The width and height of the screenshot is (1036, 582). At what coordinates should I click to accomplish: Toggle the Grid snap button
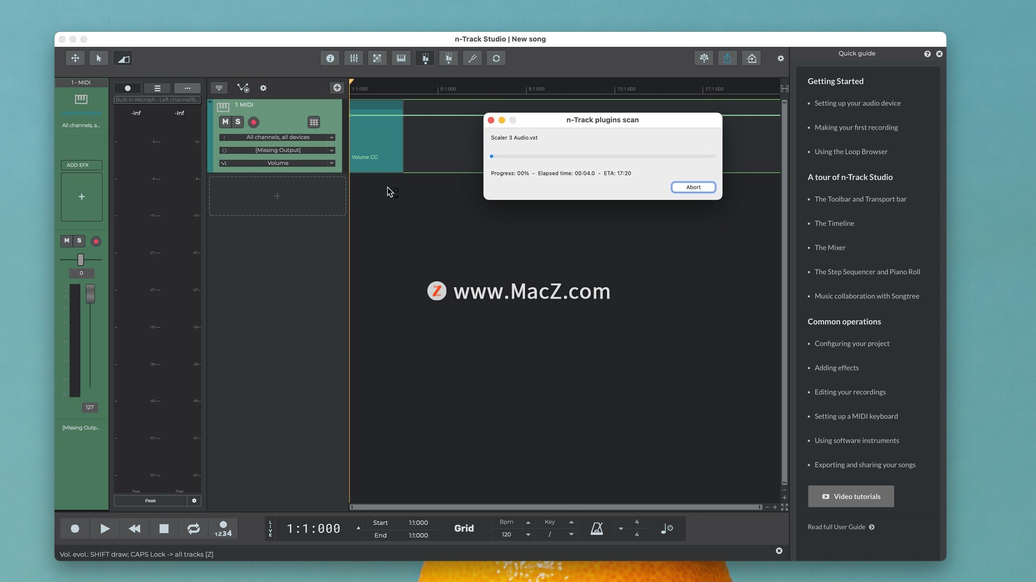(464, 529)
